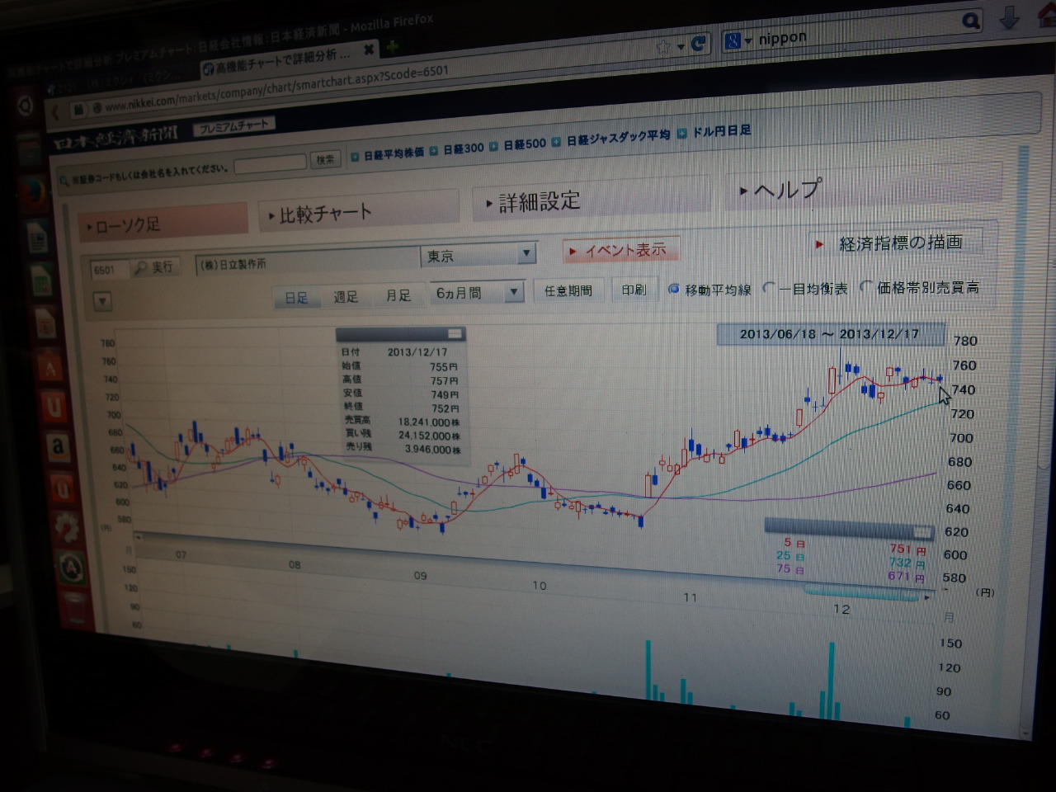Minimize the price data tooltip panel
This screenshot has width=1056, height=792.
click(454, 334)
